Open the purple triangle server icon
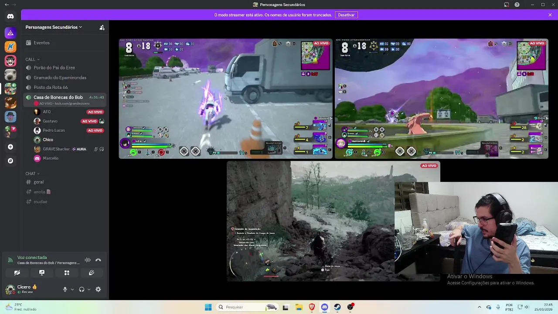 coord(10,33)
